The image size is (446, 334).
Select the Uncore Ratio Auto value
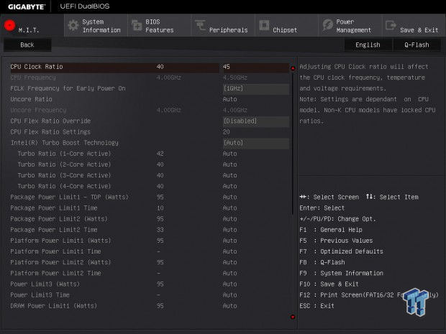[229, 99]
